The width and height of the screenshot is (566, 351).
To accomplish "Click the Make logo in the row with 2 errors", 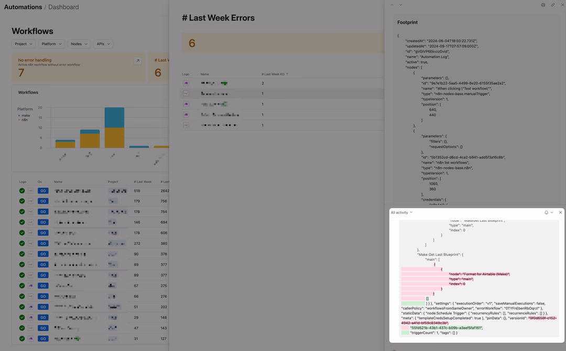I will click(186, 83).
